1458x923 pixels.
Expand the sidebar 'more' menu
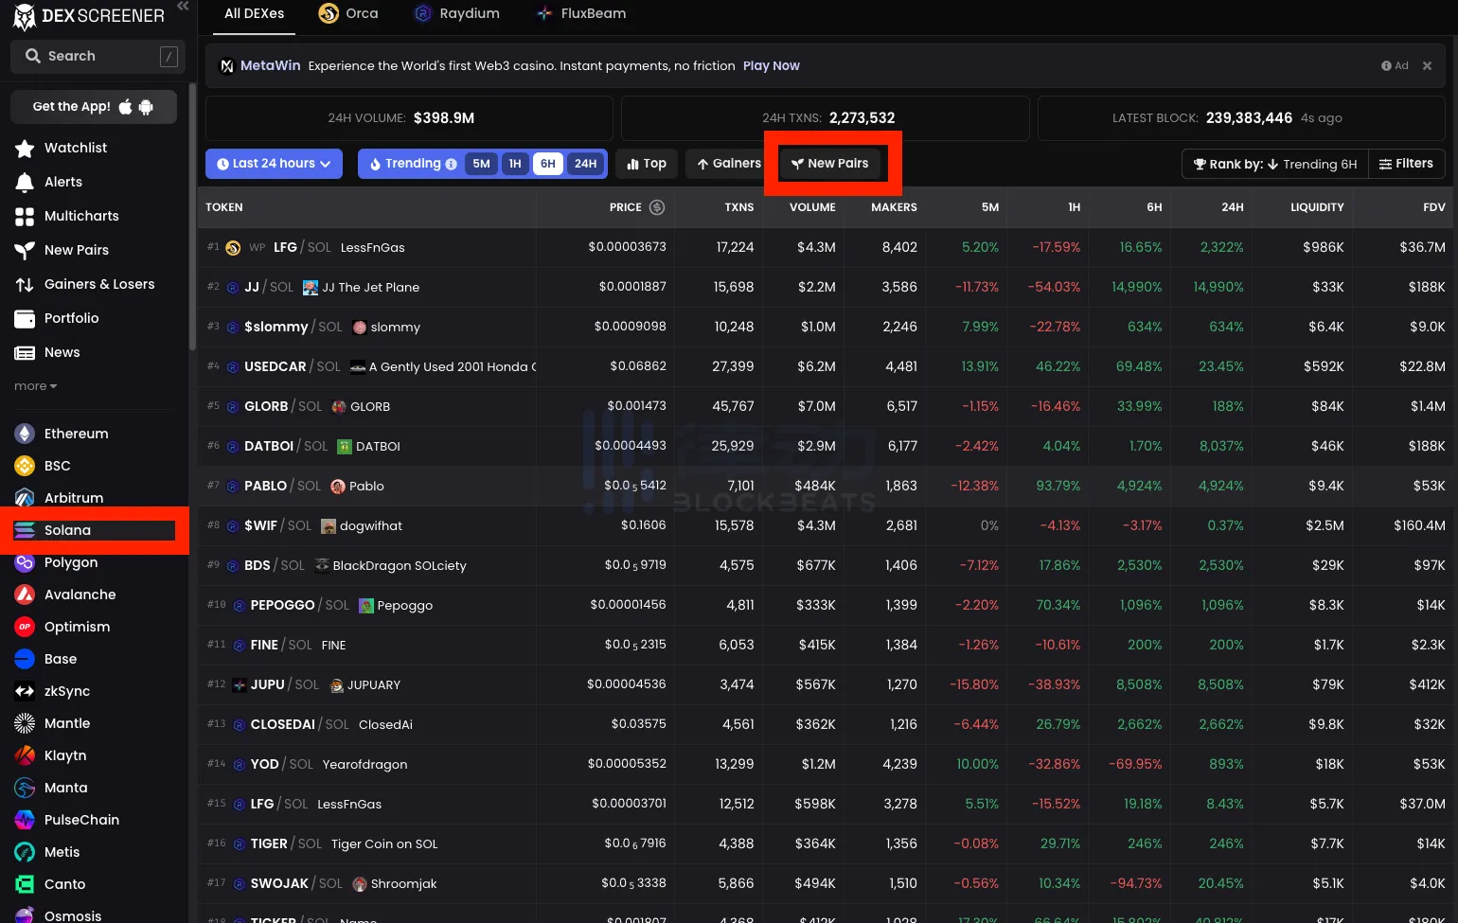pyautogui.click(x=35, y=386)
